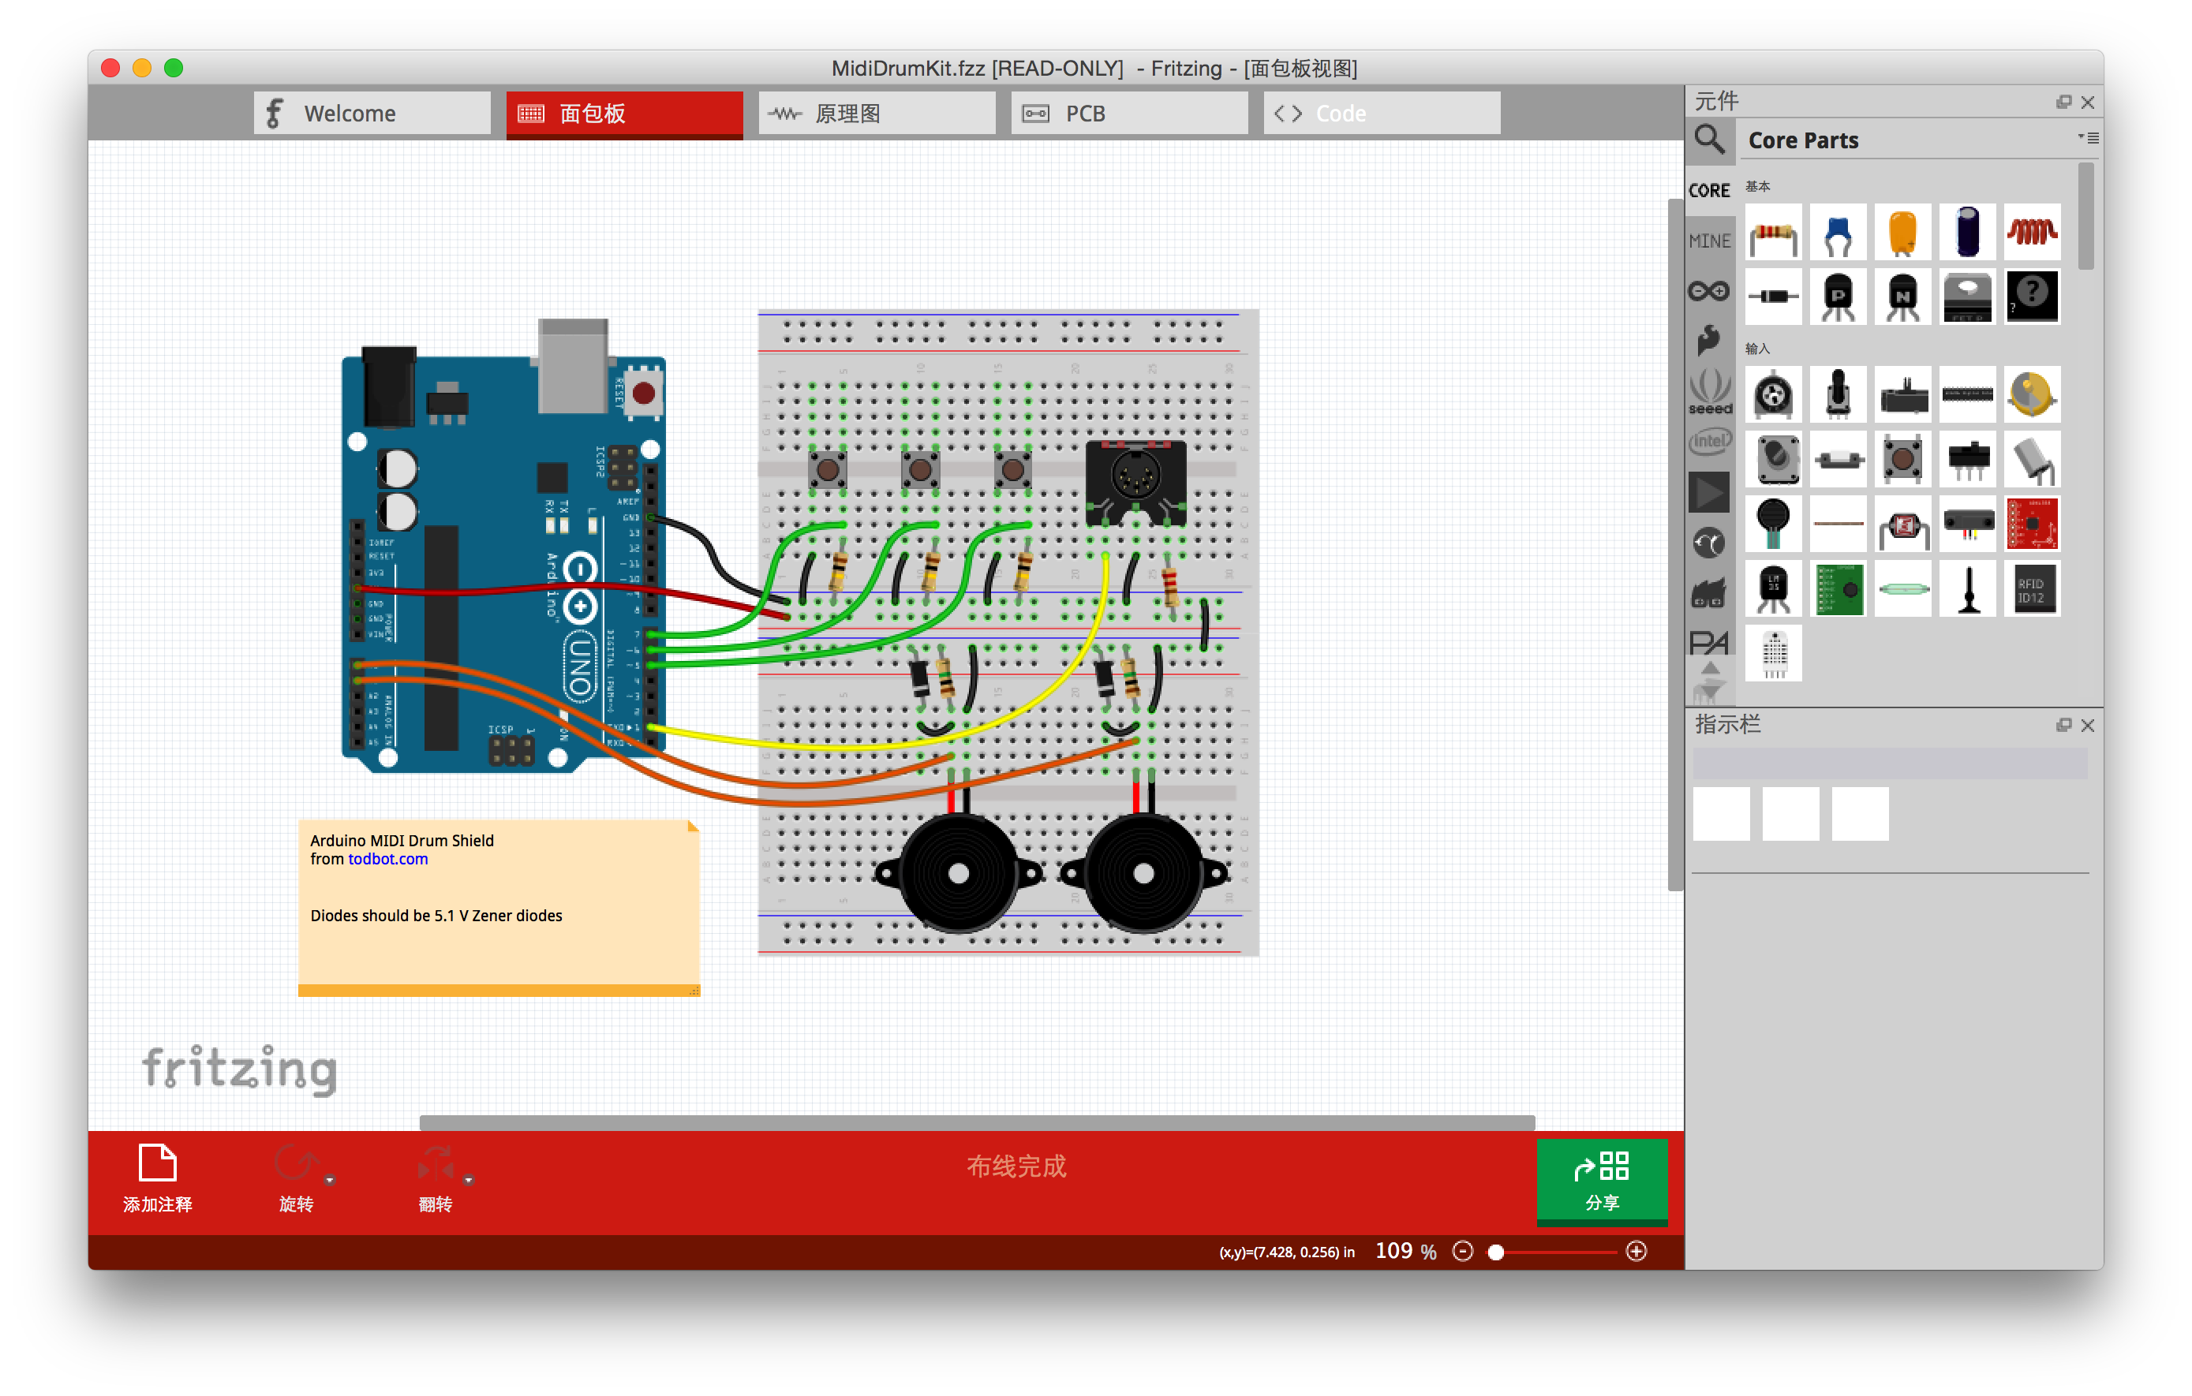
Task: Open the Arduino parts bin
Action: [1708, 291]
